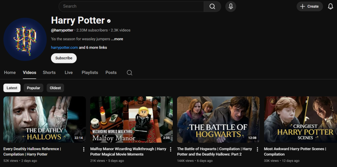
Task: Click 33K views 12 days ago text
Action: [282, 160]
